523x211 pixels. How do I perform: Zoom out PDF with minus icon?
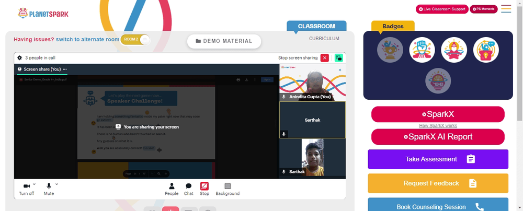[x=152, y=174]
